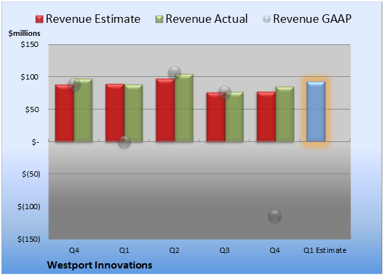
Task: Click the '$(100)' y-axis label
Action: pos(29,207)
